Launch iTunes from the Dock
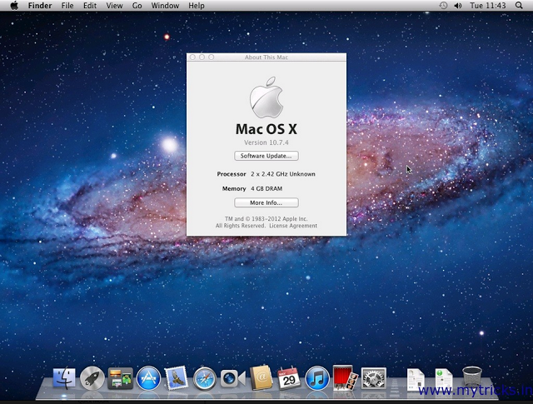The height and width of the screenshot is (404, 533). pyautogui.click(x=317, y=378)
